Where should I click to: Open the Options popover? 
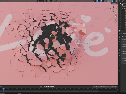pos(114,3)
